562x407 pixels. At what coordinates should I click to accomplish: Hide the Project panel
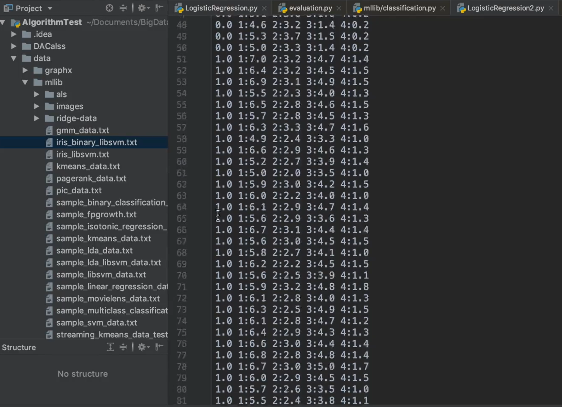159,8
